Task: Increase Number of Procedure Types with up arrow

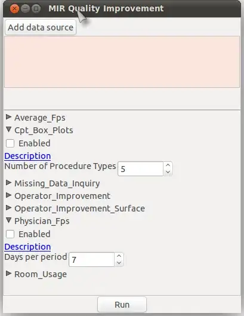Action: click(x=168, y=165)
